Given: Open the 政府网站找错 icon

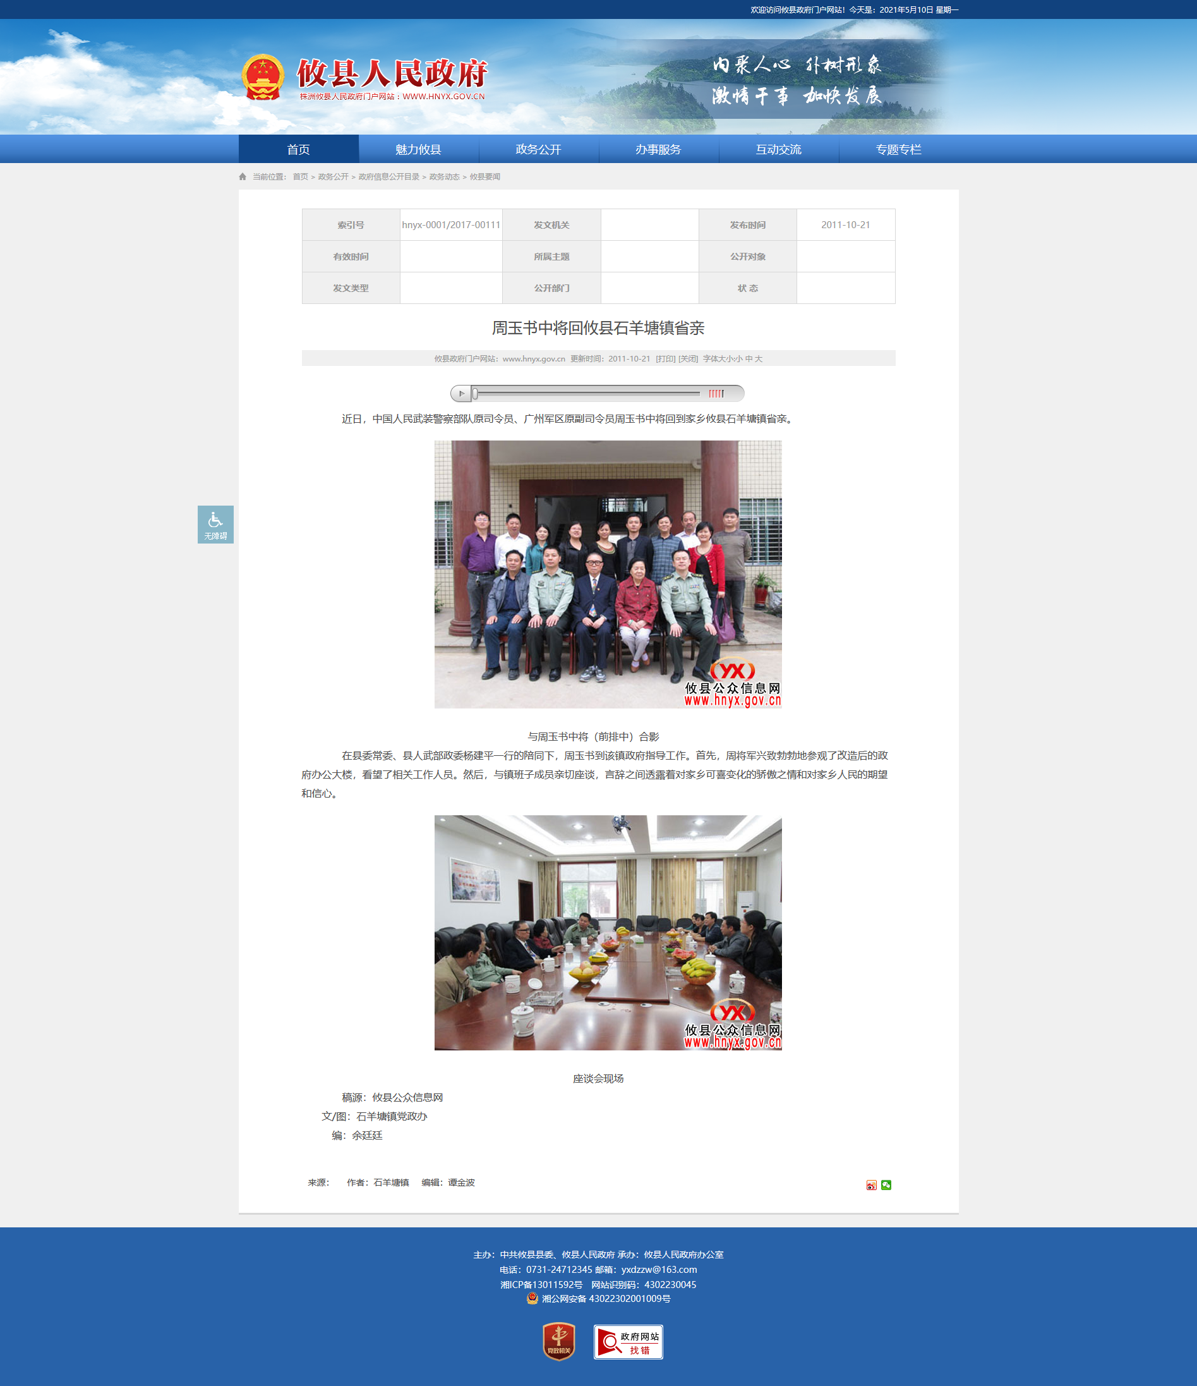Looking at the screenshot, I should pyautogui.click(x=628, y=1342).
